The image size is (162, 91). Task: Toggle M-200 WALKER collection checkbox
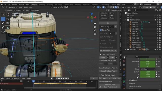point(155,20)
